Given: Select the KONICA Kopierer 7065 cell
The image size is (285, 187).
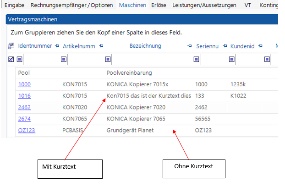Looking at the screenshot, I should [136, 119].
